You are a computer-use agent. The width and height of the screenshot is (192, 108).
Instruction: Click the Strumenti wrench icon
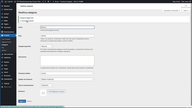[x=2, y=76]
